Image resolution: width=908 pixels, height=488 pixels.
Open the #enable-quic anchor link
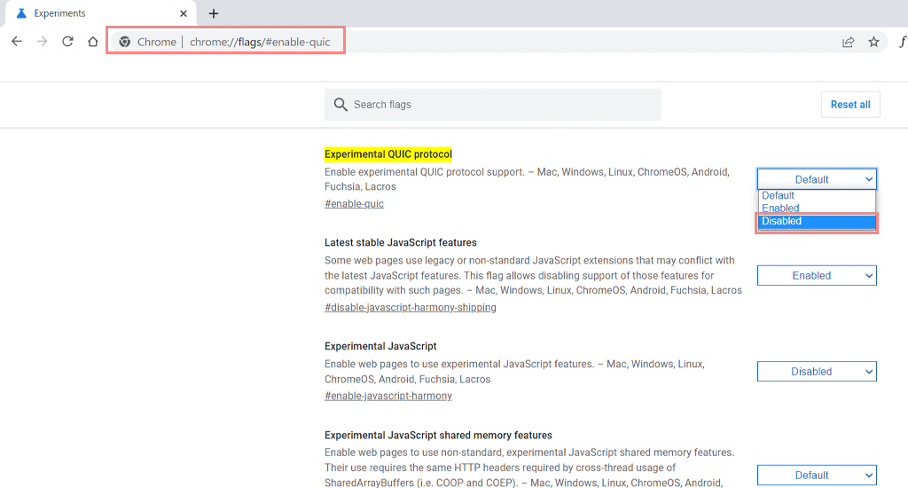coord(354,204)
